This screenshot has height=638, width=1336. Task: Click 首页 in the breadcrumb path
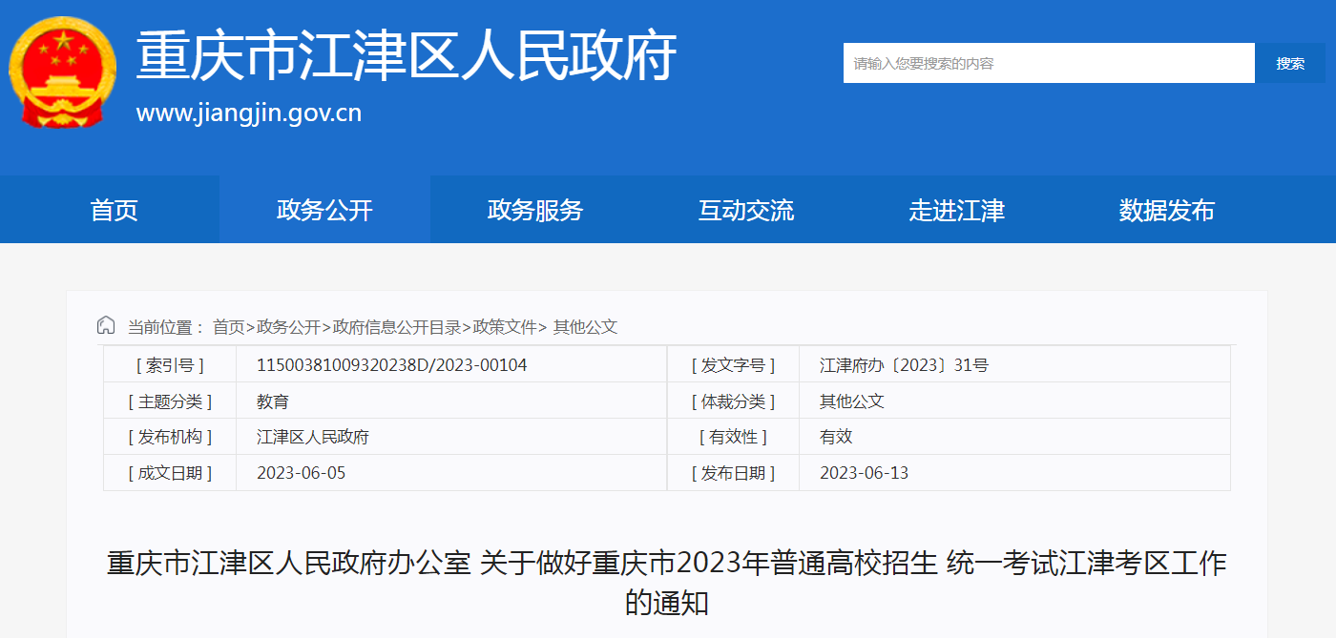tap(229, 327)
